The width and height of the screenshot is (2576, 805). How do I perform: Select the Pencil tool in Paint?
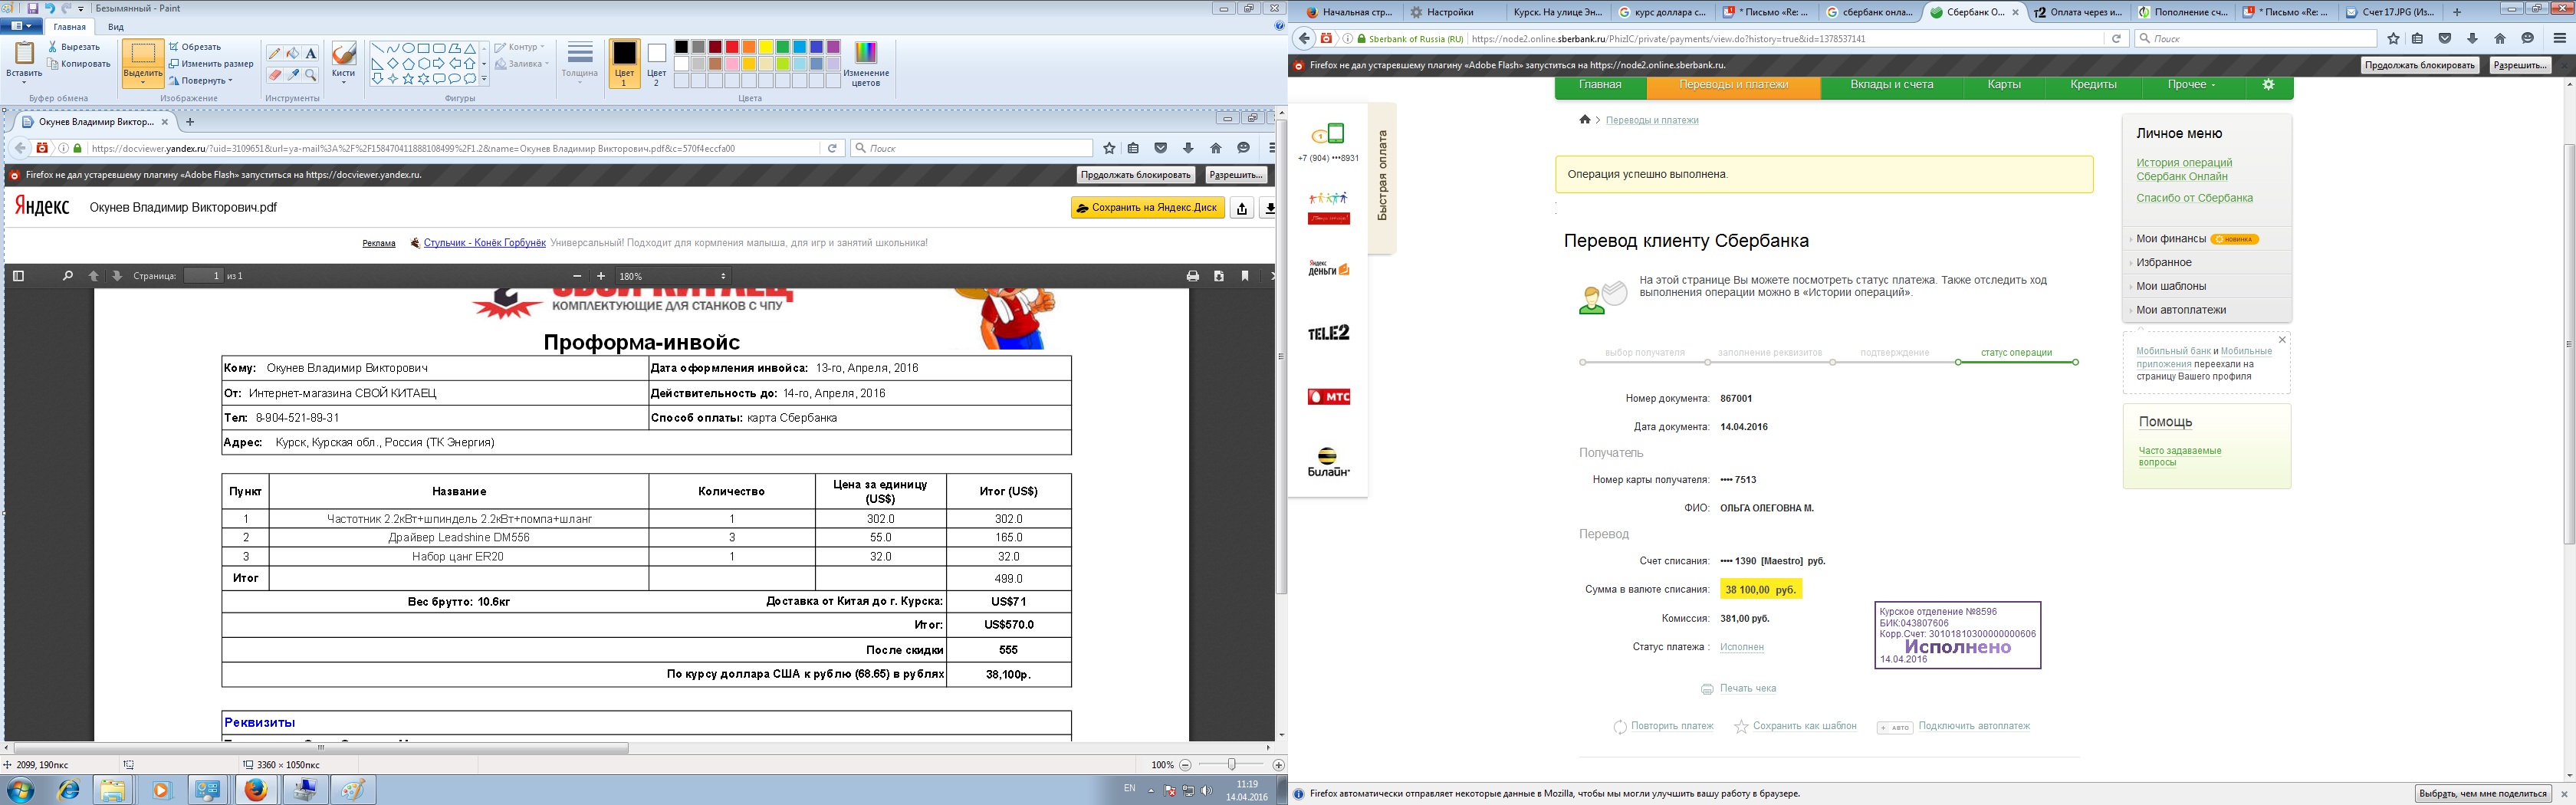[x=275, y=53]
